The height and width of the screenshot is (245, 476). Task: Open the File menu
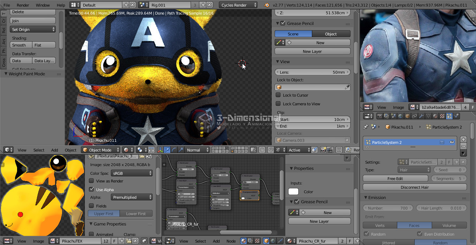tap(7, 5)
